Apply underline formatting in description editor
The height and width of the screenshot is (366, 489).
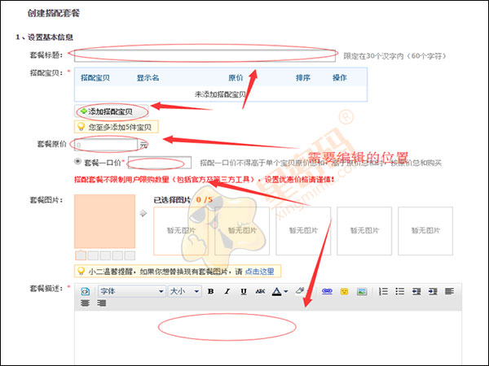(244, 291)
